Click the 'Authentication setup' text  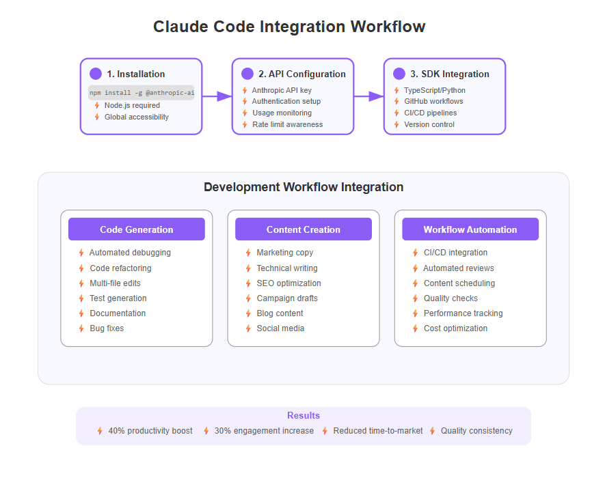pyautogui.click(x=286, y=101)
